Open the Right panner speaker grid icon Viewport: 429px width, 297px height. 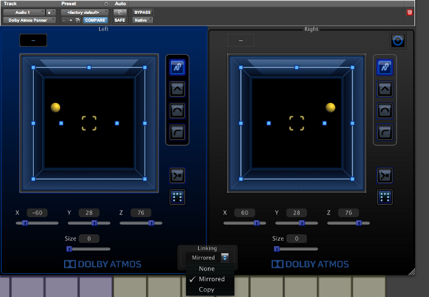tap(385, 197)
